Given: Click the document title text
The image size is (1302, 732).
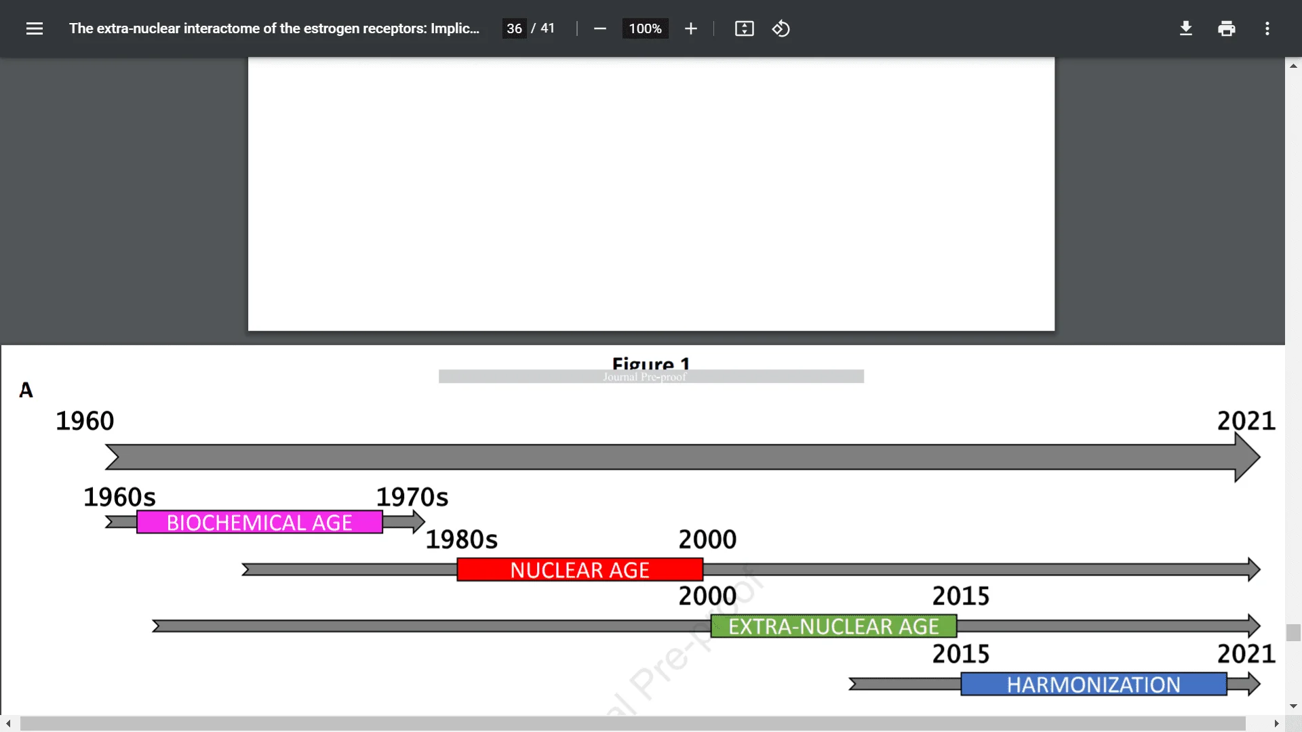Looking at the screenshot, I should pos(274,28).
